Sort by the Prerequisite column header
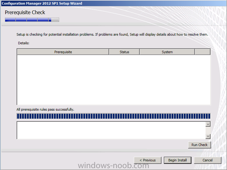The height and width of the screenshot is (170, 227). (x=63, y=52)
